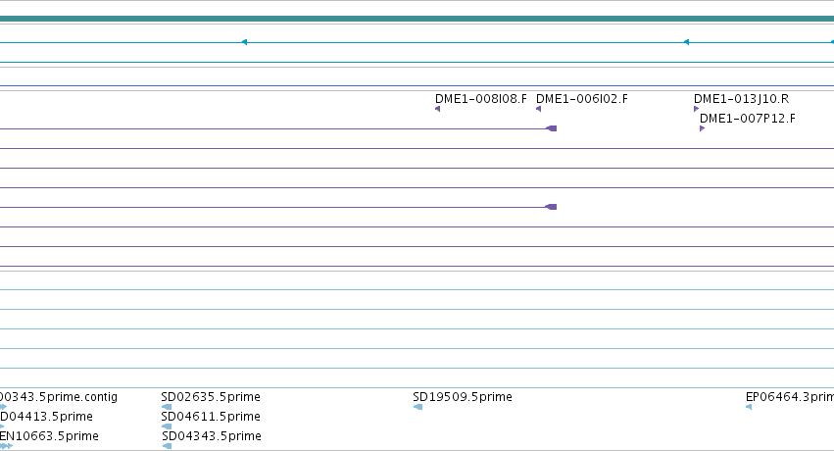Click the EP06464.3prime label
The width and height of the screenshot is (834, 451).
(789, 397)
